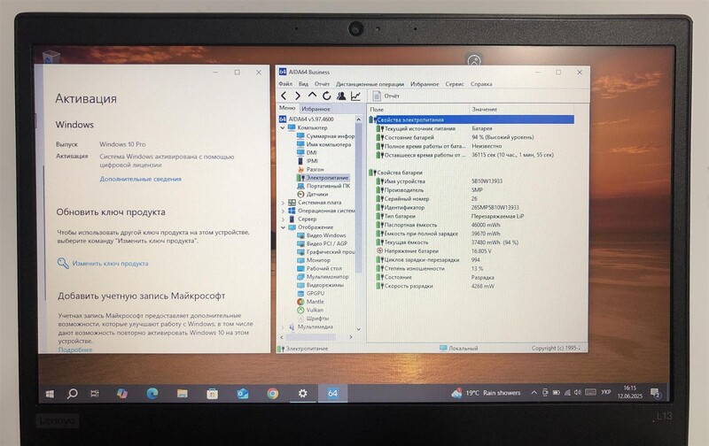Open the Сервис menu
Image resolution: width=709 pixels, height=446 pixels.
pos(455,84)
